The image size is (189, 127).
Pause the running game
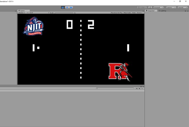pos(67,7)
